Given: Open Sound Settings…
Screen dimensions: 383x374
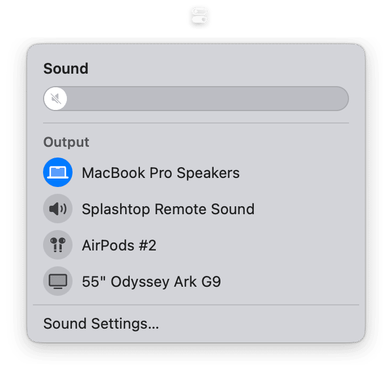Looking at the screenshot, I should click(101, 324).
